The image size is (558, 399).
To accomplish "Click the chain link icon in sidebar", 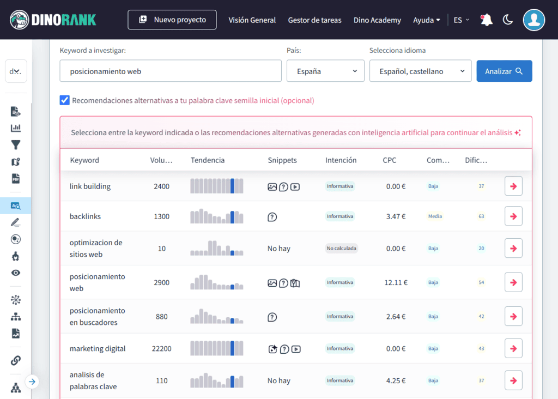I will (16, 360).
